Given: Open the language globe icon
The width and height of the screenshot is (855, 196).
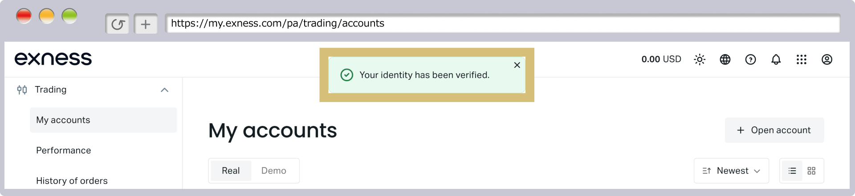Looking at the screenshot, I should pos(725,59).
